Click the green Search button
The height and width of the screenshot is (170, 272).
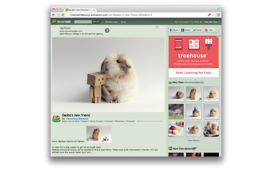click(x=96, y=22)
